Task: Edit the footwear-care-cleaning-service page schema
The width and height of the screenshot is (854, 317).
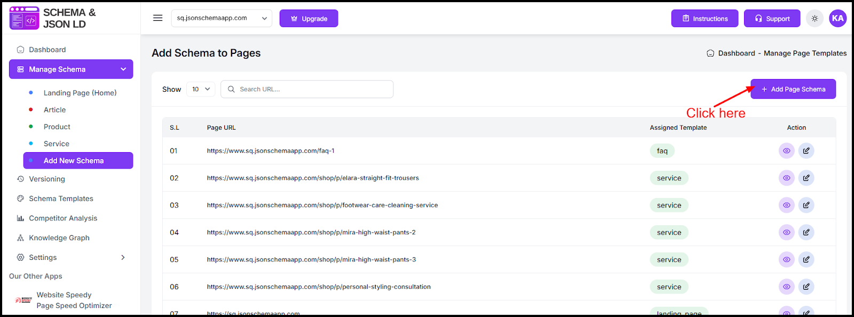Action: (x=806, y=205)
